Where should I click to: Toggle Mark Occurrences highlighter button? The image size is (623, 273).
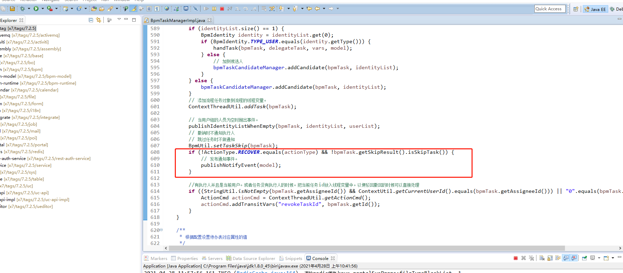click(133, 9)
